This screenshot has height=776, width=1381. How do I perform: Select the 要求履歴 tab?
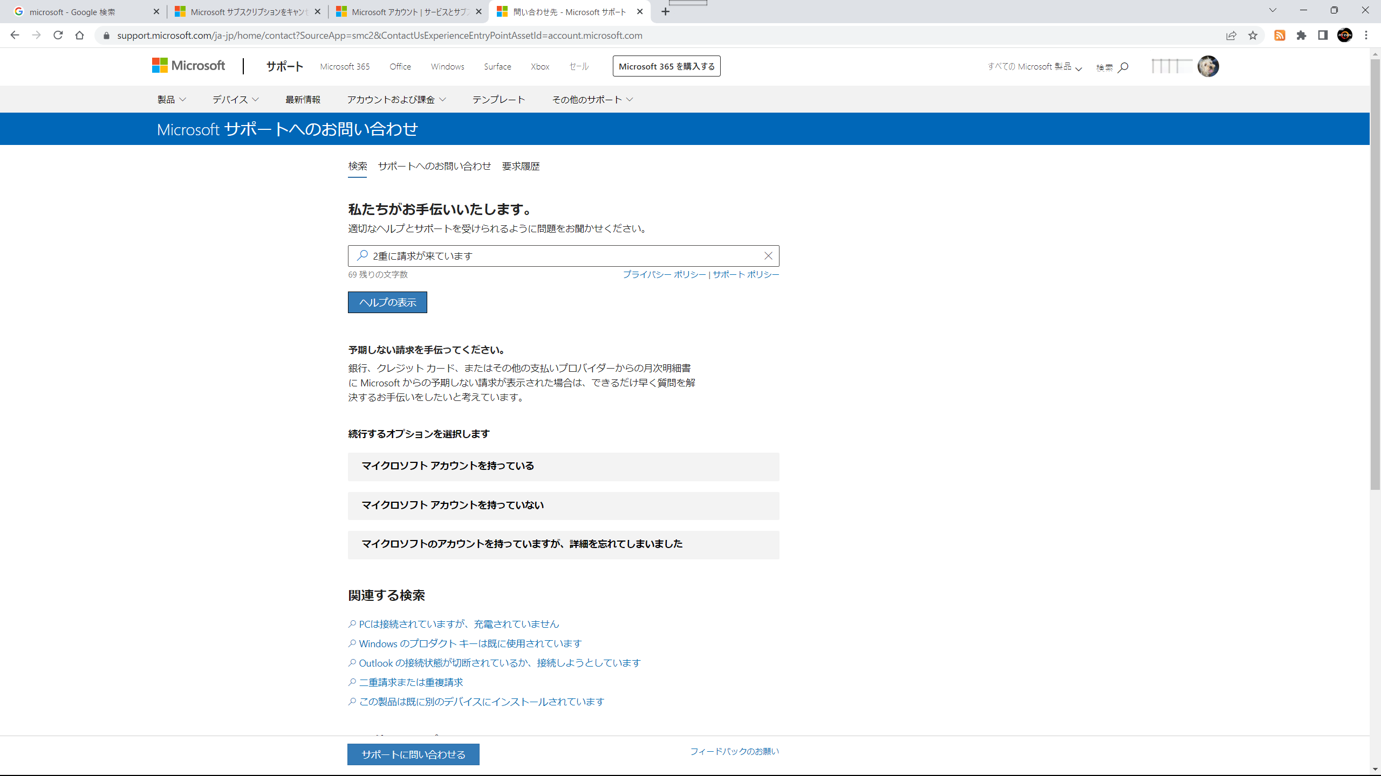click(x=521, y=166)
